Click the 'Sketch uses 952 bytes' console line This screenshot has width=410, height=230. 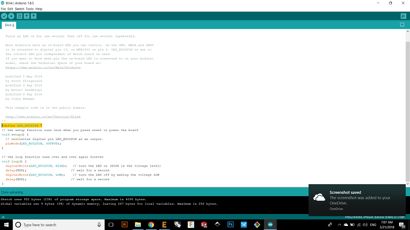[73, 199]
